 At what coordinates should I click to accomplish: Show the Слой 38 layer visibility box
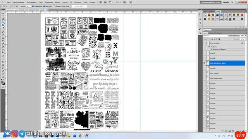[x=204, y=58]
